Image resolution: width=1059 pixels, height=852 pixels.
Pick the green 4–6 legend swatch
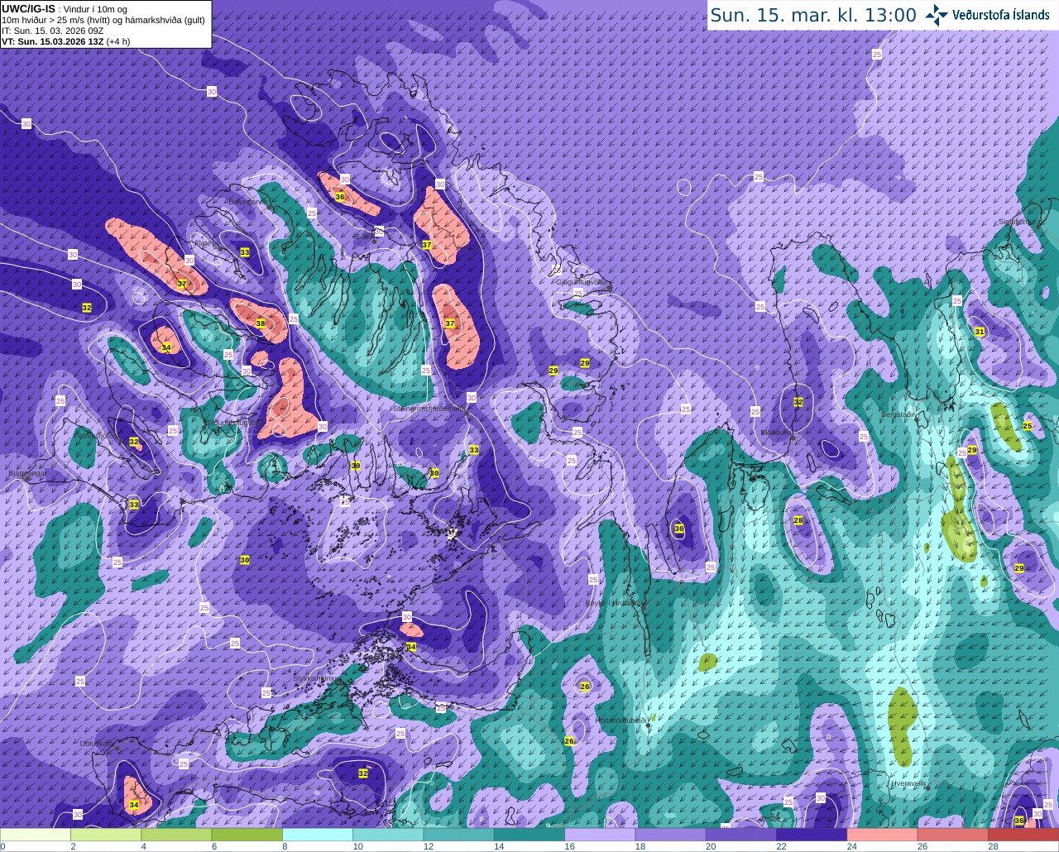177,835
